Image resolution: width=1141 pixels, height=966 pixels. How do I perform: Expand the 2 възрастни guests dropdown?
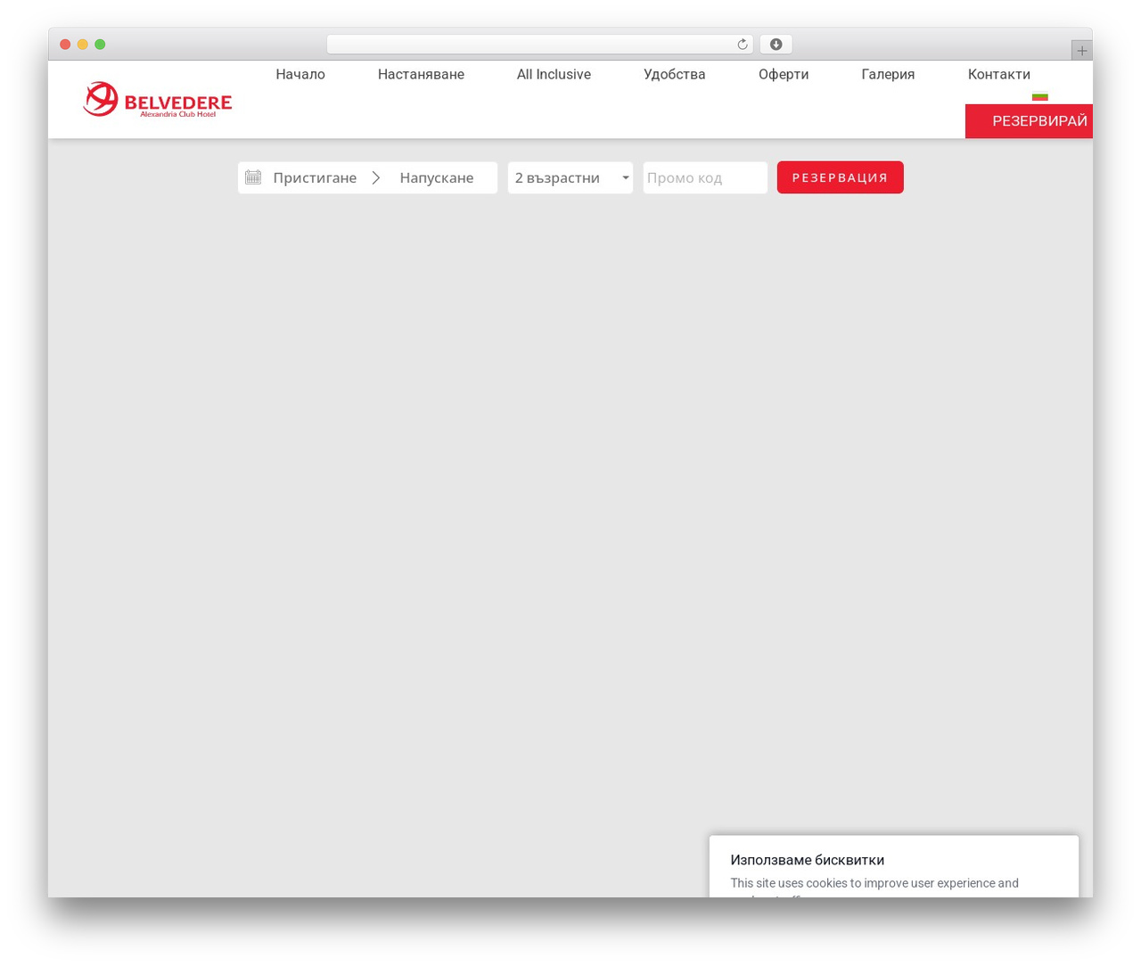pyautogui.click(x=570, y=177)
